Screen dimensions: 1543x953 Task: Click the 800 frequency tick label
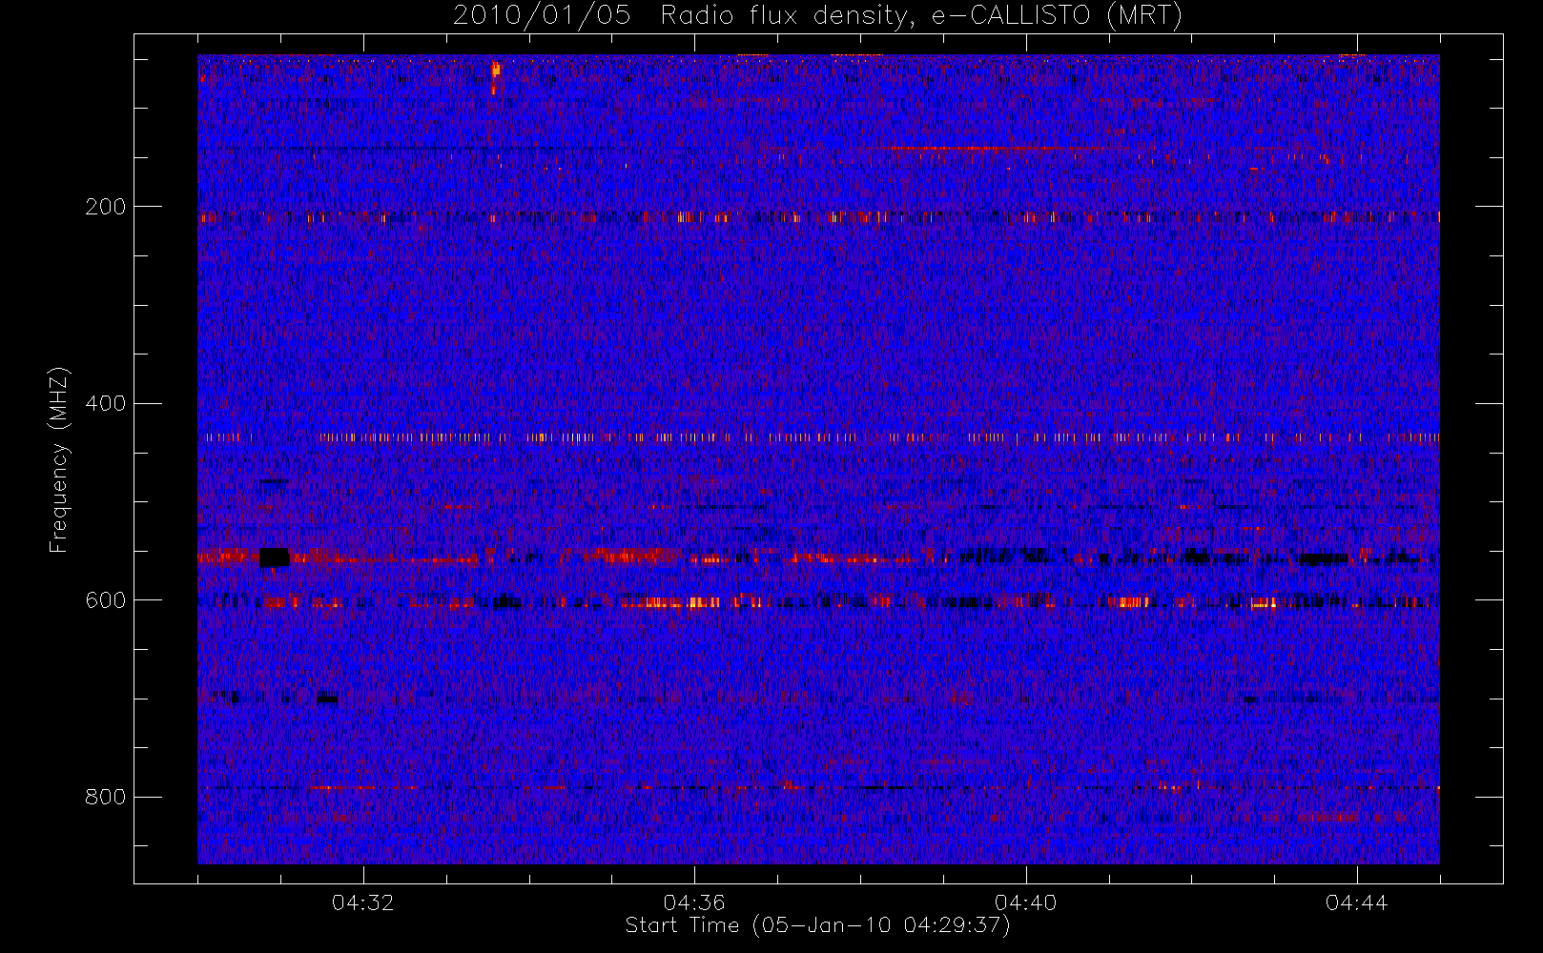[105, 798]
